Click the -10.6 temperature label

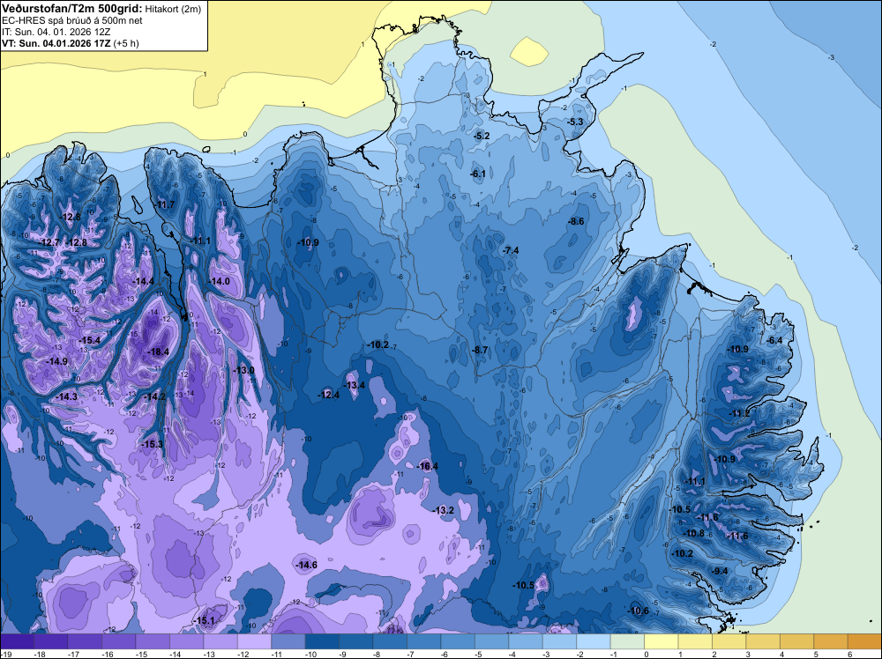point(638,611)
